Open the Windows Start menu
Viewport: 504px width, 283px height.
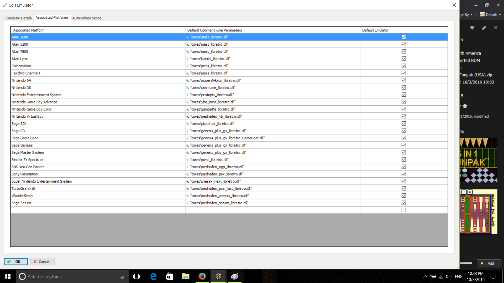pyautogui.click(x=8, y=276)
